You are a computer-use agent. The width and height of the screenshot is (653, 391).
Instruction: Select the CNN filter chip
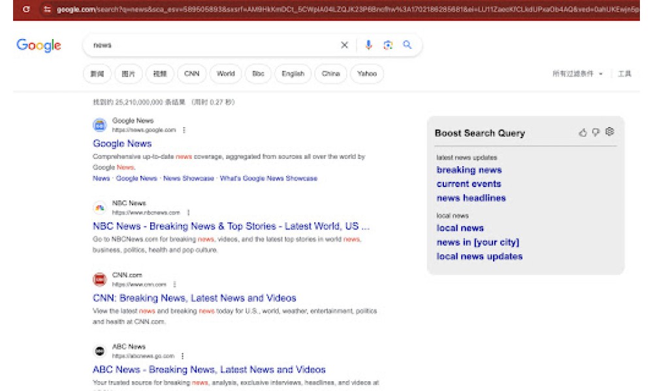point(191,74)
